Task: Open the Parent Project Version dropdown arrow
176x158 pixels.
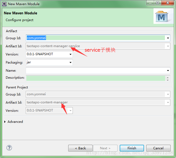Action: tap(70, 111)
